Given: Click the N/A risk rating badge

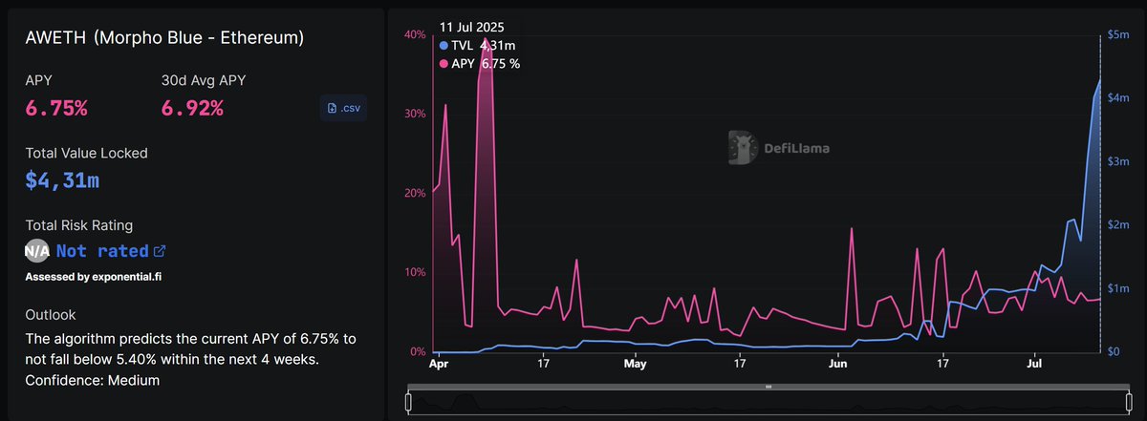Looking at the screenshot, I should coord(37,251).
